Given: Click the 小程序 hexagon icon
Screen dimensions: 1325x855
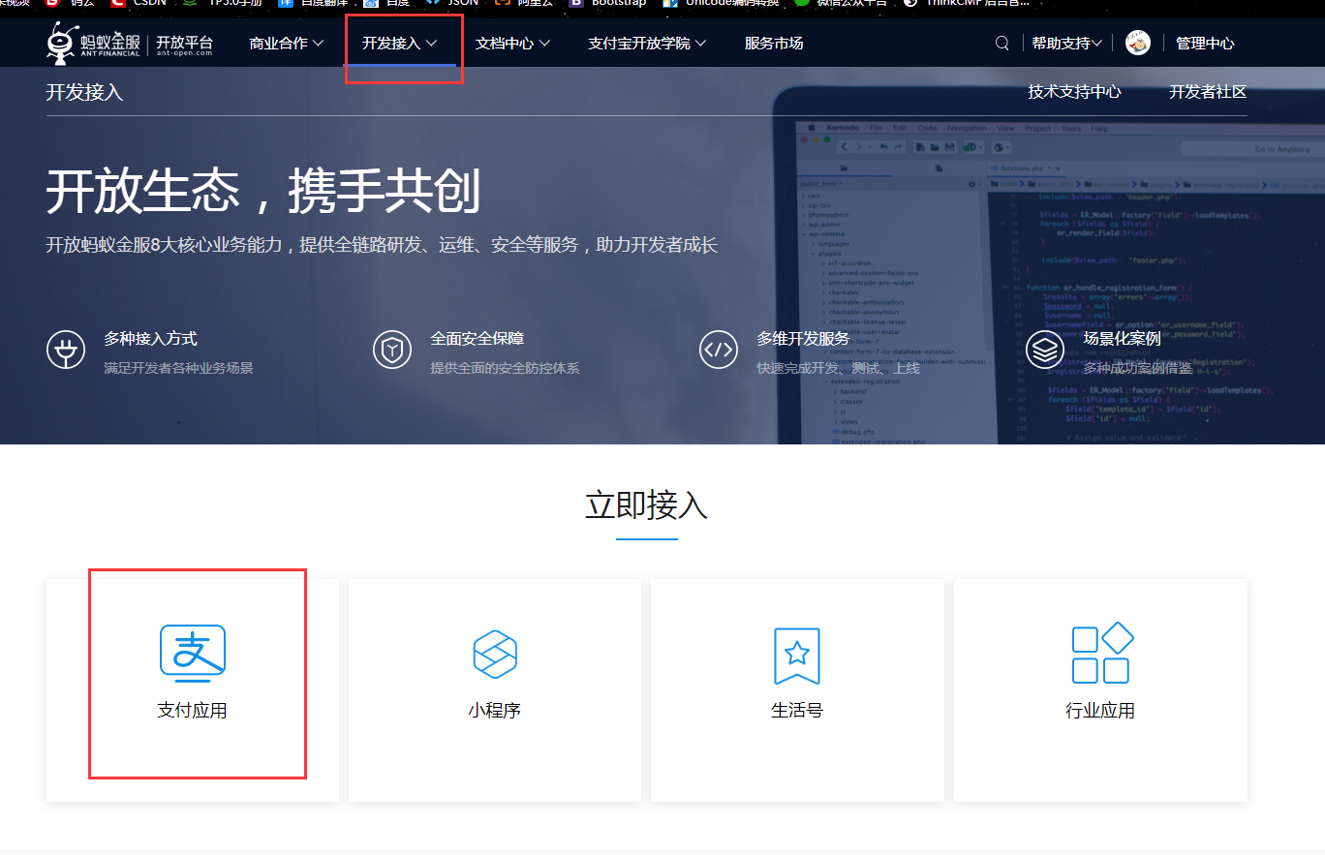Looking at the screenshot, I should click(495, 654).
